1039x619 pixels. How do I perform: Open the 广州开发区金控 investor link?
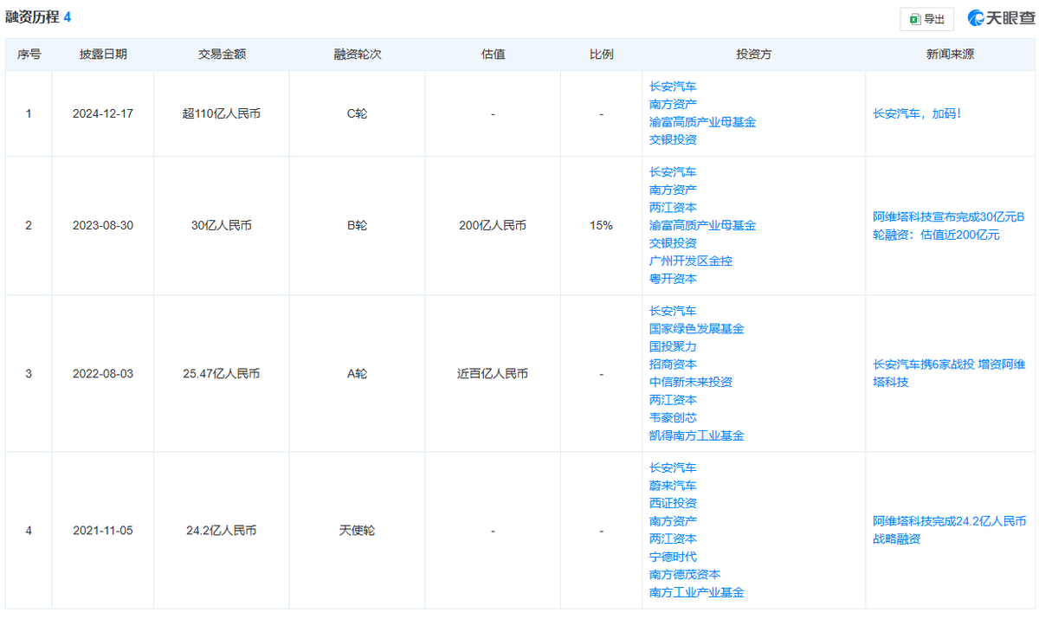click(691, 261)
